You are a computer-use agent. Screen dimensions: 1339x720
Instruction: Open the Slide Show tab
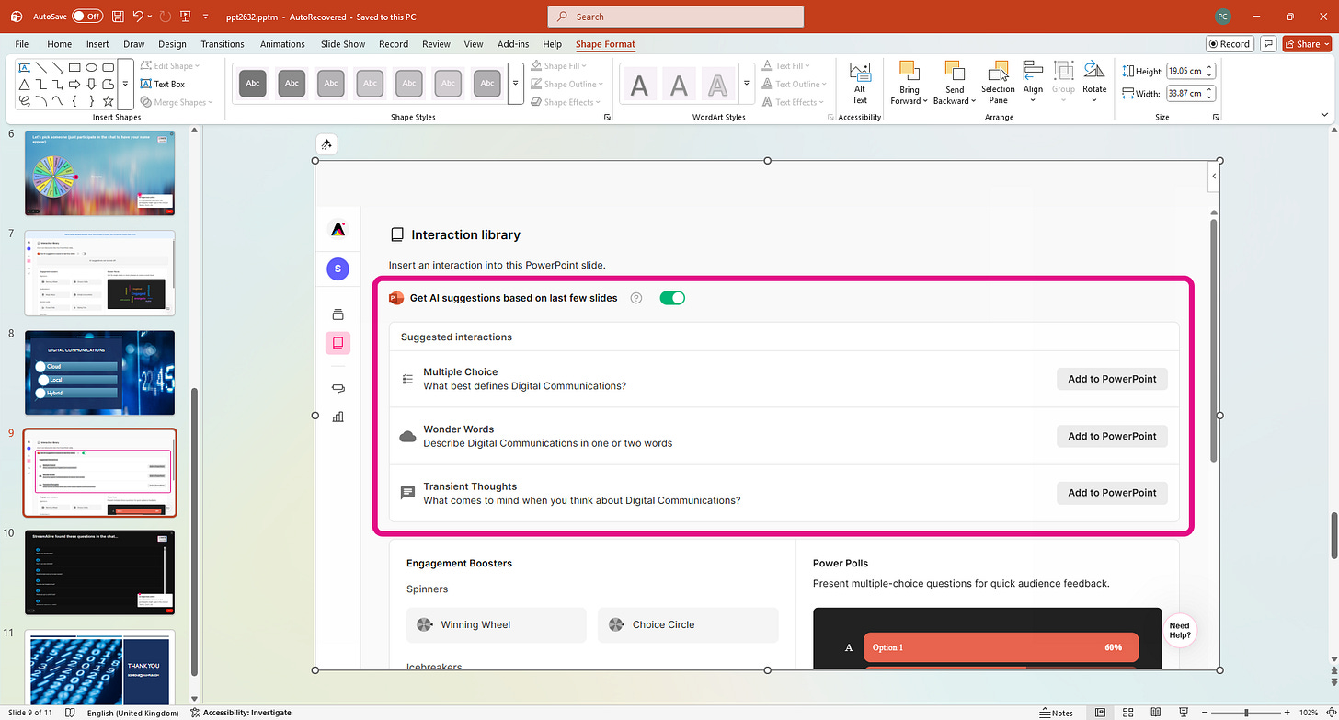342,44
